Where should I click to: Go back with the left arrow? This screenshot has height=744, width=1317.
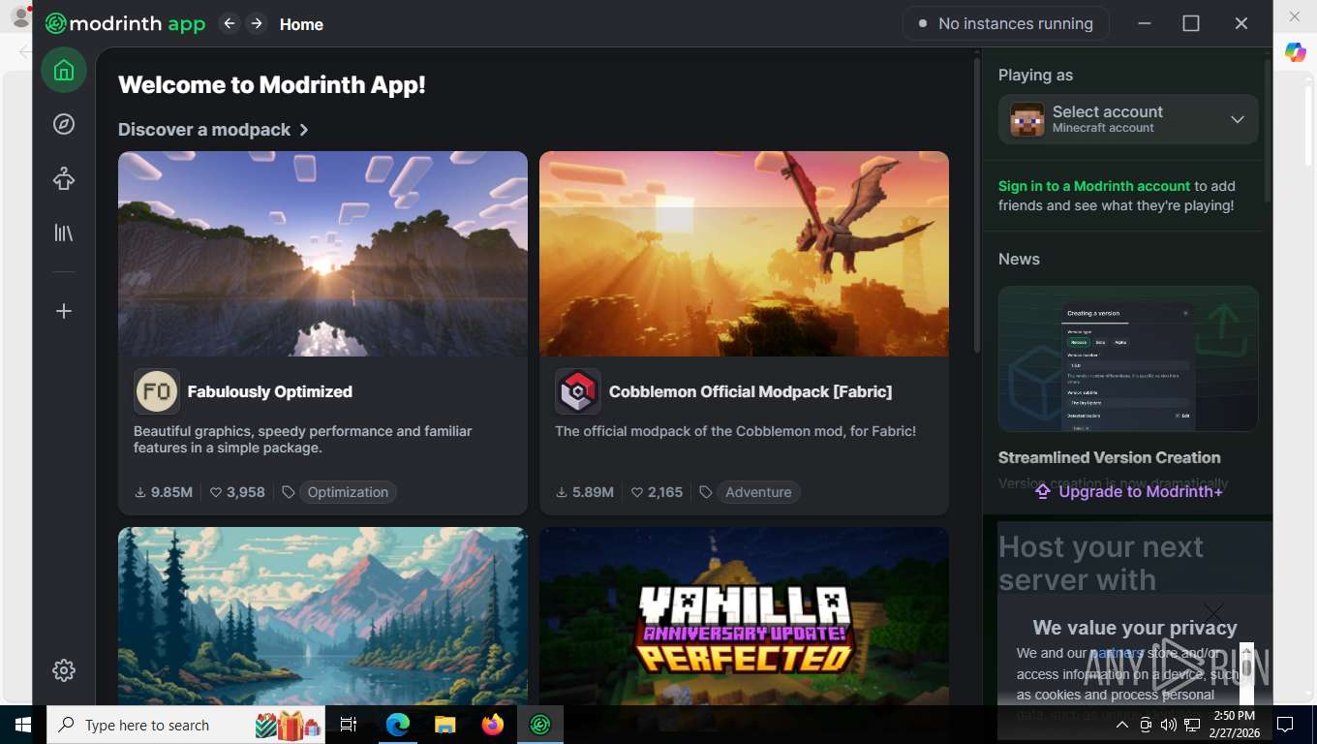point(230,23)
